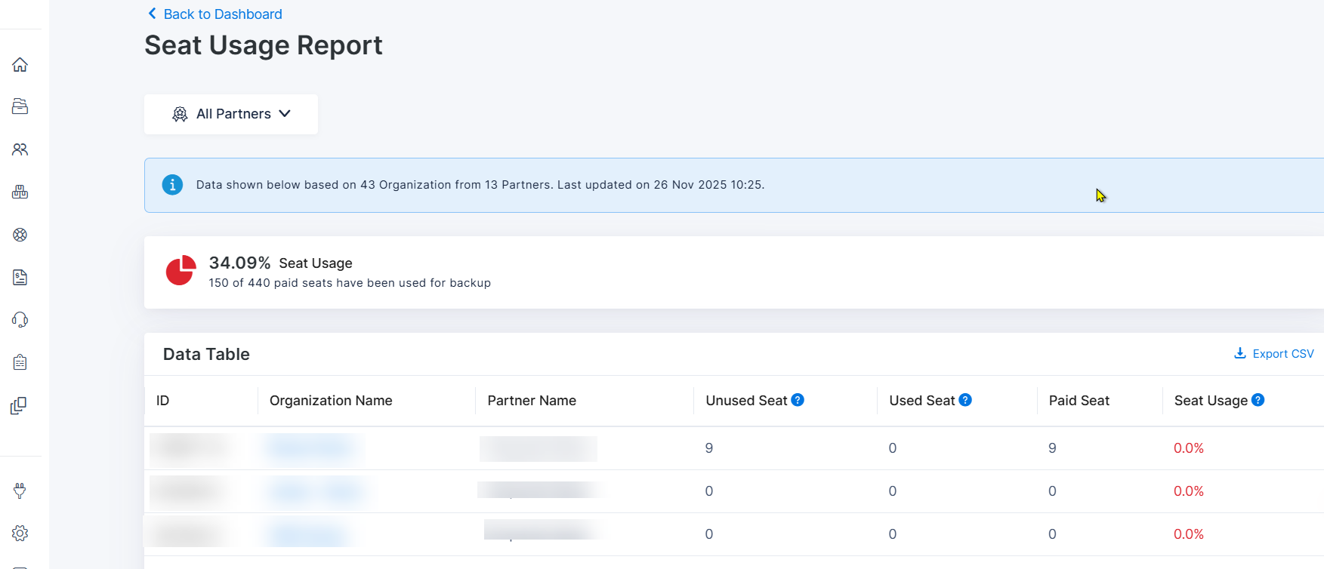Image resolution: width=1324 pixels, height=569 pixels.
Task: Click the Data Table heading
Action: [x=206, y=354]
